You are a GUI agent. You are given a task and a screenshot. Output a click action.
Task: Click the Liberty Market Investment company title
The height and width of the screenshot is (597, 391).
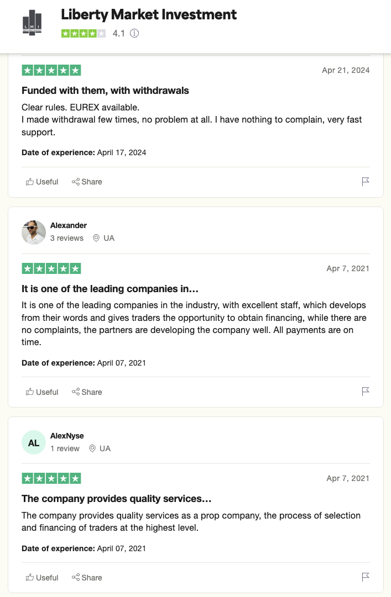(x=149, y=14)
